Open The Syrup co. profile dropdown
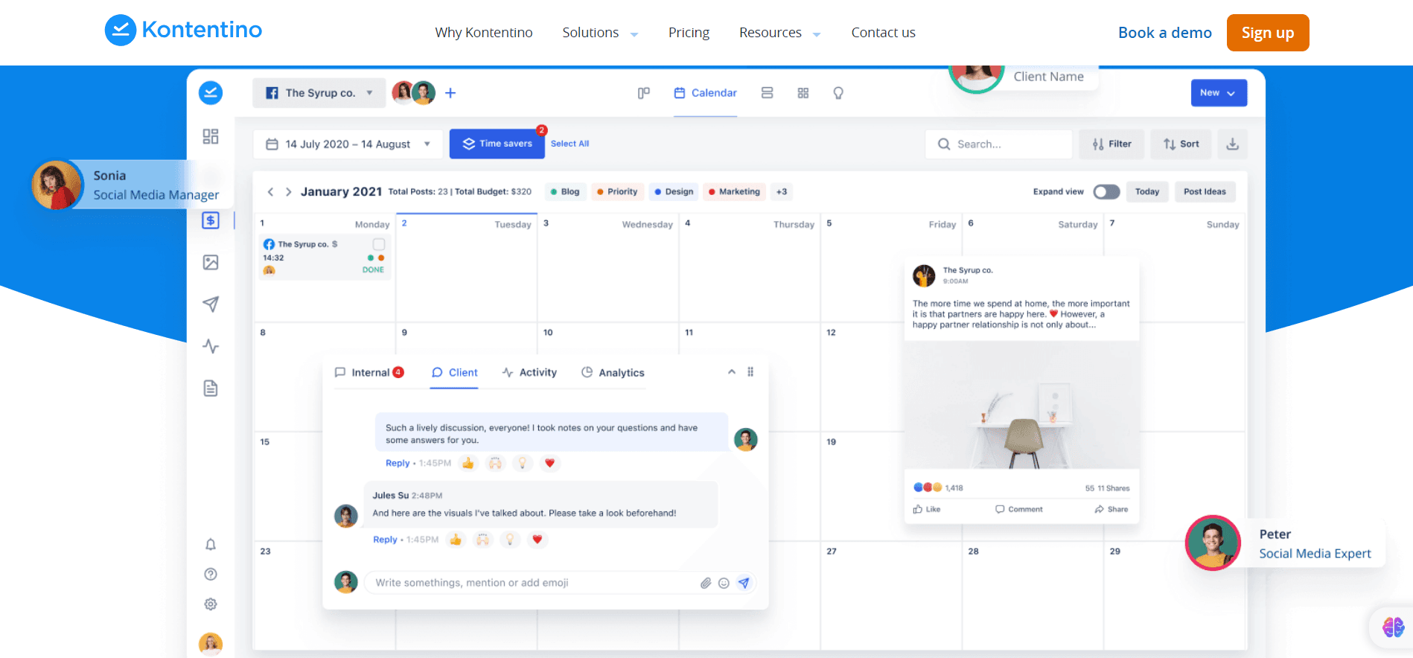 pyautogui.click(x=319, y=93)
